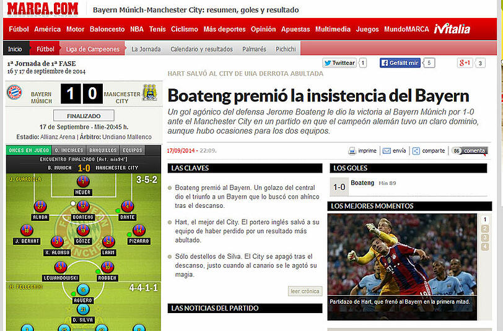Select the BANQUILLOS tab
This screenshot has width=503, height=331.
pyautogui.click(x=103, y=150)
